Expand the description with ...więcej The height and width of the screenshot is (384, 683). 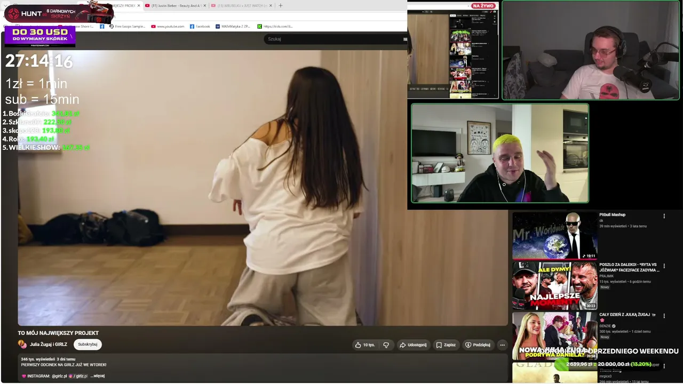98,376
